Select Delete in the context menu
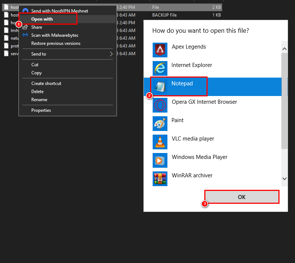295x263 pixels. 68,92
